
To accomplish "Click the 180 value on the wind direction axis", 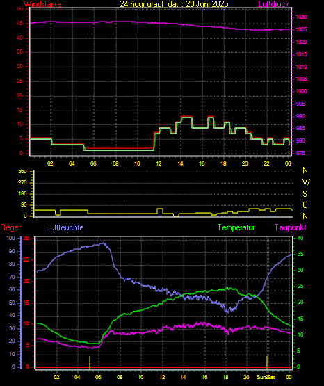I will [x=22, y=194].
